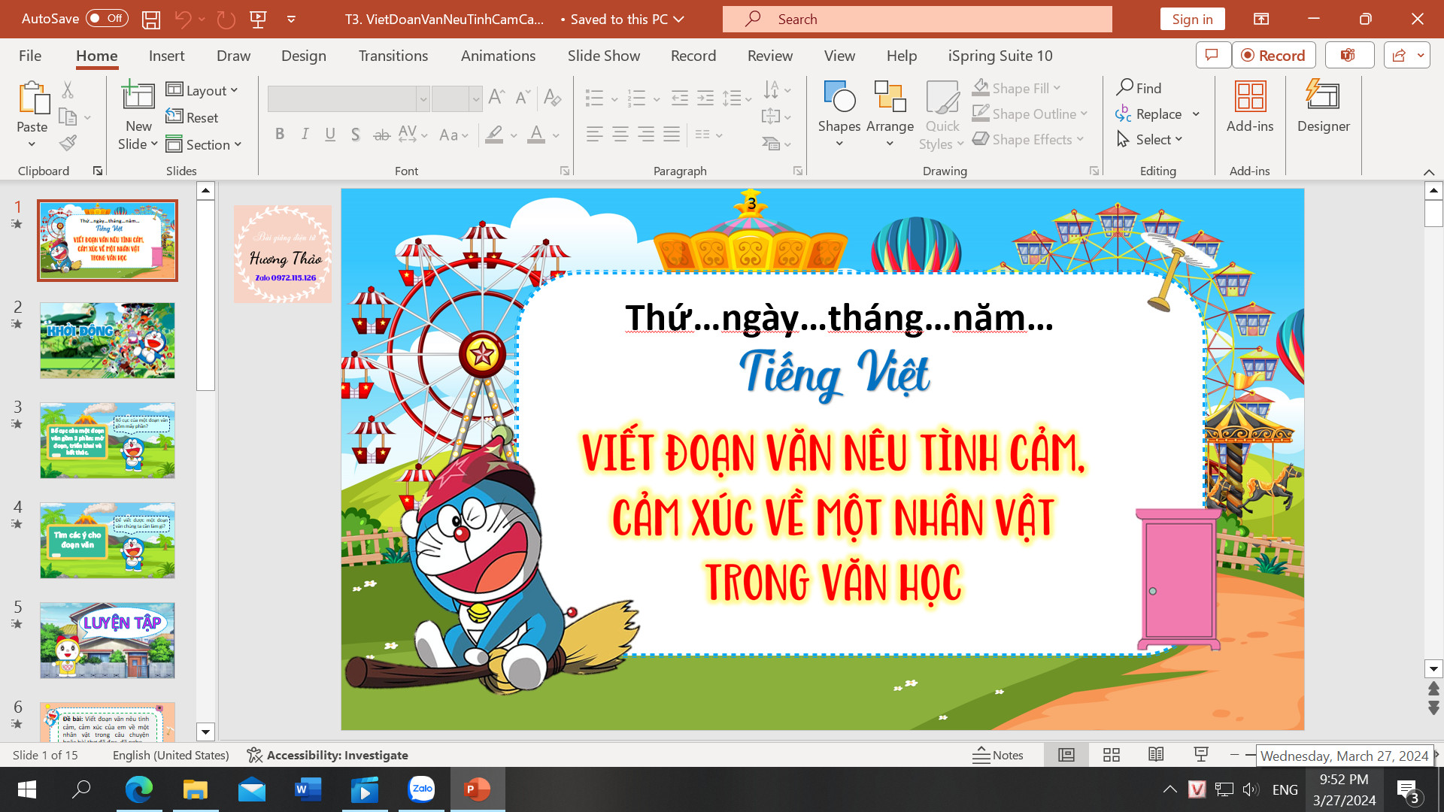Toggle Align Right paragraph
Viewport: 1444px width, 812px height.
(x=645, y=135)
